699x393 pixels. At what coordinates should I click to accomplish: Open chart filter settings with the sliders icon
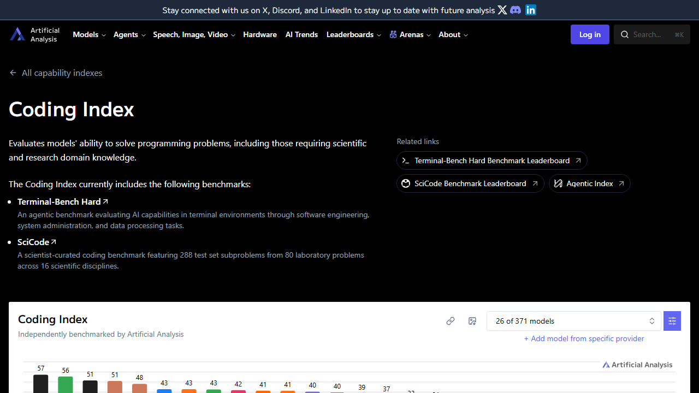672,321
